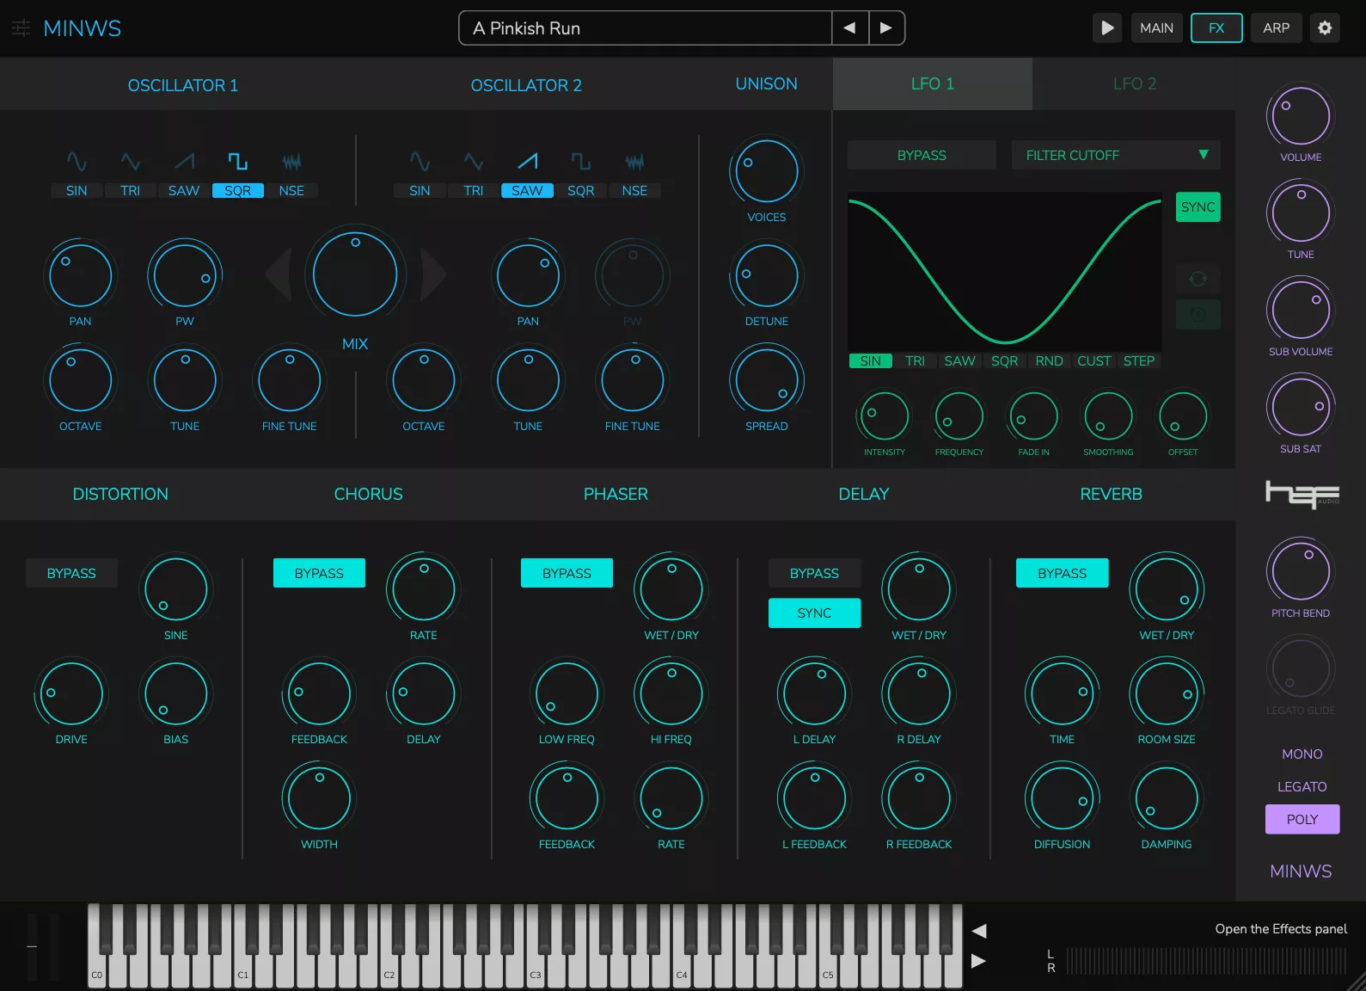Toggle the Chorus BYPASS button
Screen dimensions: 1366x991
319,573
